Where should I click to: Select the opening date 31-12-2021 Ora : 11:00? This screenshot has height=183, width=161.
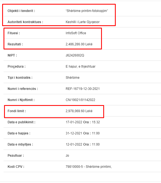pos(83,133)
